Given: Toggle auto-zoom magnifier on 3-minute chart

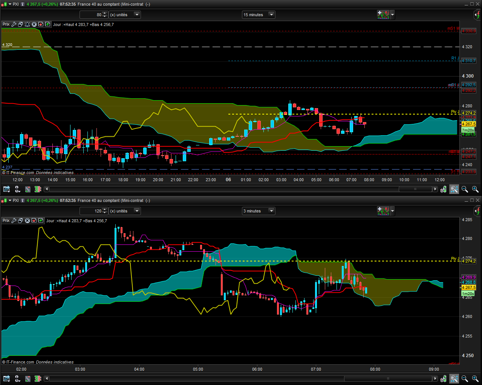Looking at the screenshot, I should [x=454, y=379].
